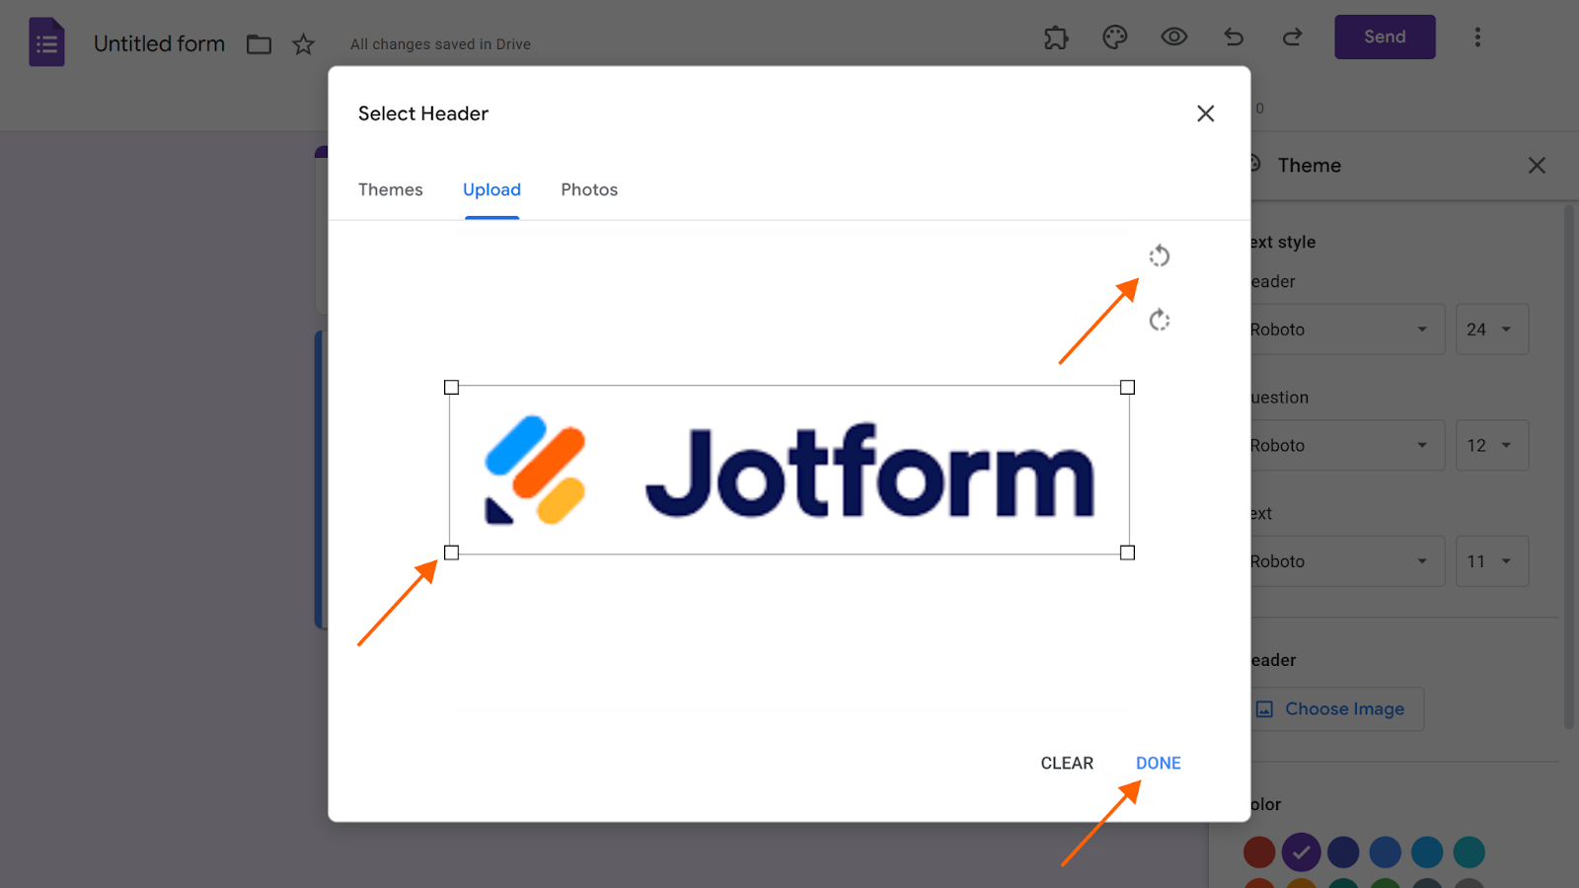1579x888 pixels.
Task: Click the bottom-right crop handle
Action: [x=1127, y=553]
